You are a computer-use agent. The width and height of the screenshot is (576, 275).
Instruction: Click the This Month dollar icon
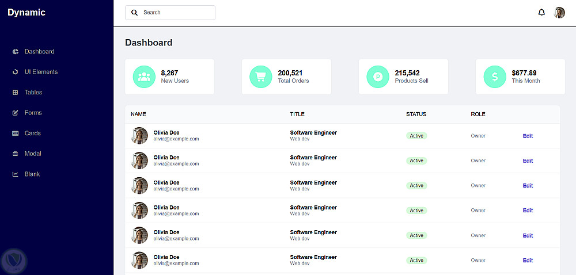[x=495, y=77]
